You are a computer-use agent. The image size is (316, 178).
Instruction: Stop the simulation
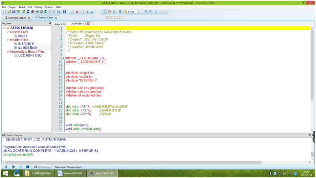pyautogui.click(x=28, y=167)
